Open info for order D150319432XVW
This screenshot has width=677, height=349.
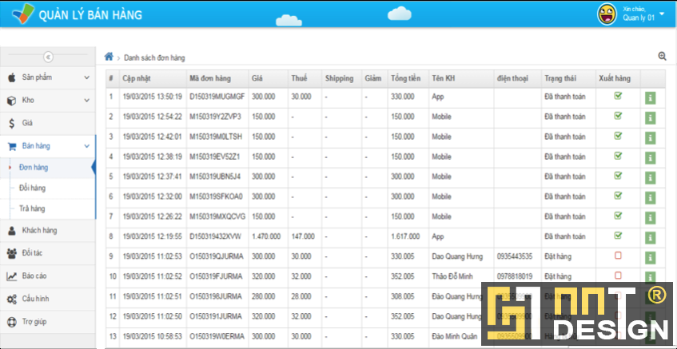(650, 238)
